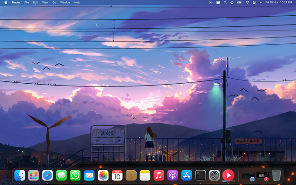Open the Go menu
Image resolution: width=296 pixels, height=185 pixels.
coord(54,2)
